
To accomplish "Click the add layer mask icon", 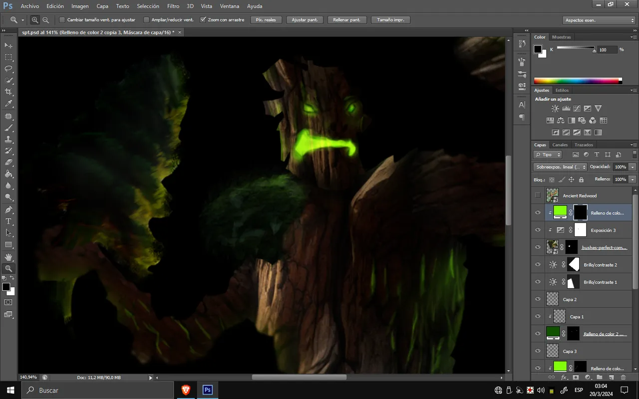I will coord(576,378).
